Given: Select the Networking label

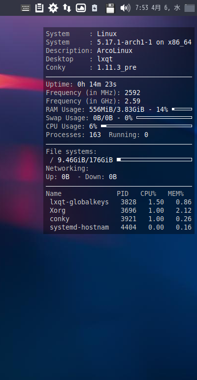Looking at the screenshot, I should click(x=67, y=168).
